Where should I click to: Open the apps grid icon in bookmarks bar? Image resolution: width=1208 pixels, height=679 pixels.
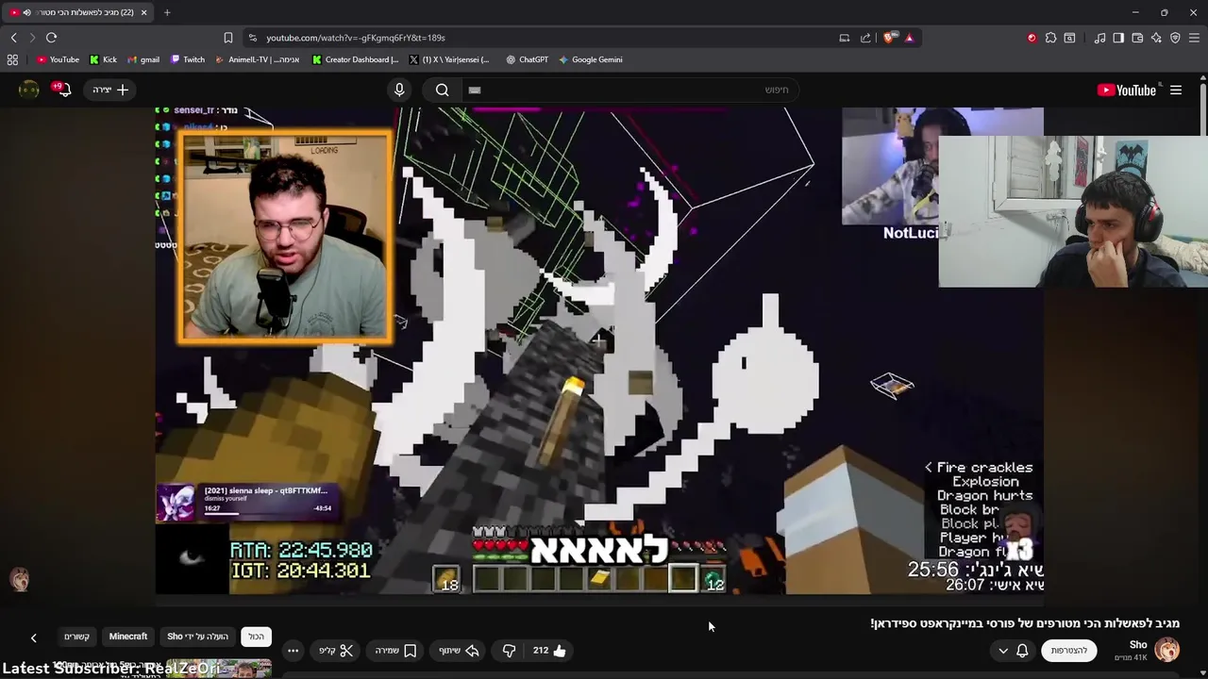click(12, 59)
